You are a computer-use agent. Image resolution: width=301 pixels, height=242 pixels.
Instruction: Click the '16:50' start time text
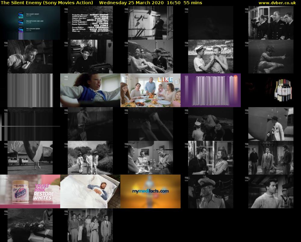pyautogui.click(x=174, y=3)
